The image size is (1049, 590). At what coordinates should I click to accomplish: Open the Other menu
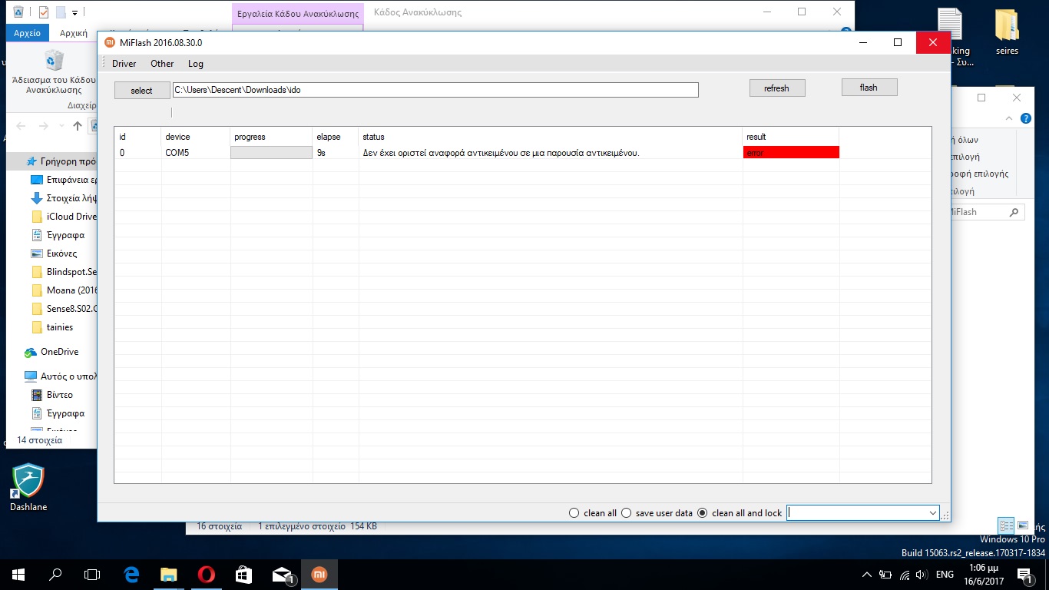(162, 64)
